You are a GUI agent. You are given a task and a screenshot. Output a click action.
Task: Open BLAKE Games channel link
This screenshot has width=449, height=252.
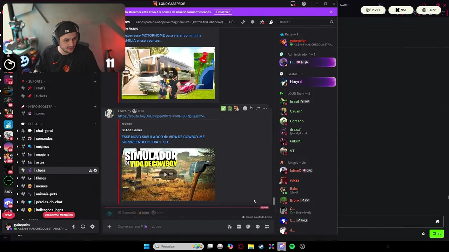click(132, 130)
